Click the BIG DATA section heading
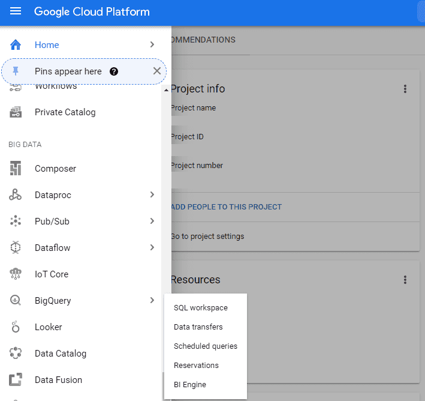Viewport: 425px width, 401px height. point(25,145)
